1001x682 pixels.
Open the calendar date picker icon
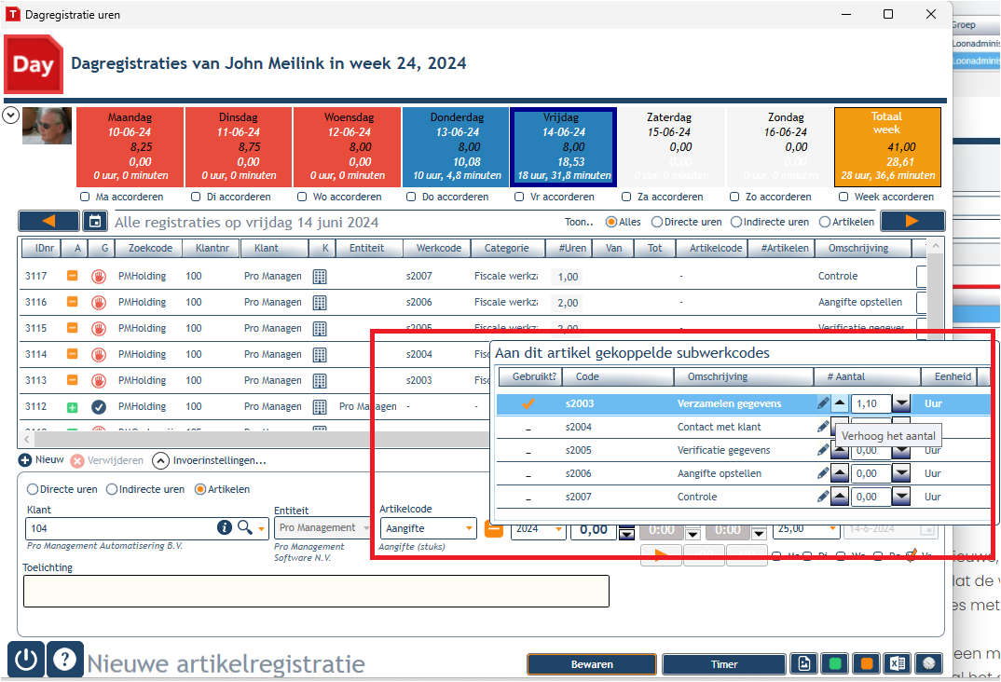tap(95, 222)
